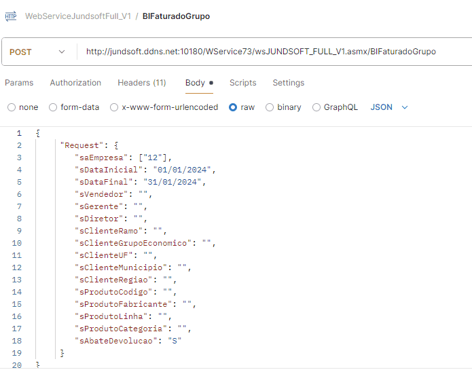
Task: Expand the JSON format dropdown
Action: pos(389,107)
